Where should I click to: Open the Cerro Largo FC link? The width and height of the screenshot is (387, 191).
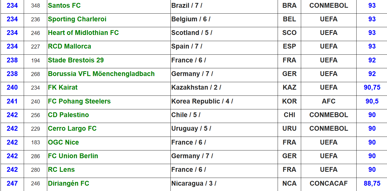[x=72, y=129]
